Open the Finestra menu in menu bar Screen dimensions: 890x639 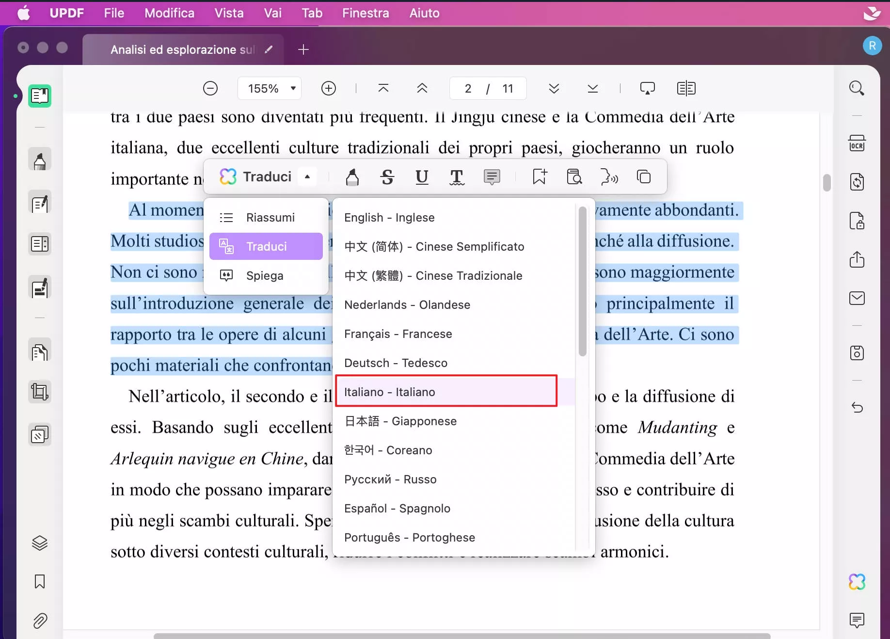coord(366,13)
